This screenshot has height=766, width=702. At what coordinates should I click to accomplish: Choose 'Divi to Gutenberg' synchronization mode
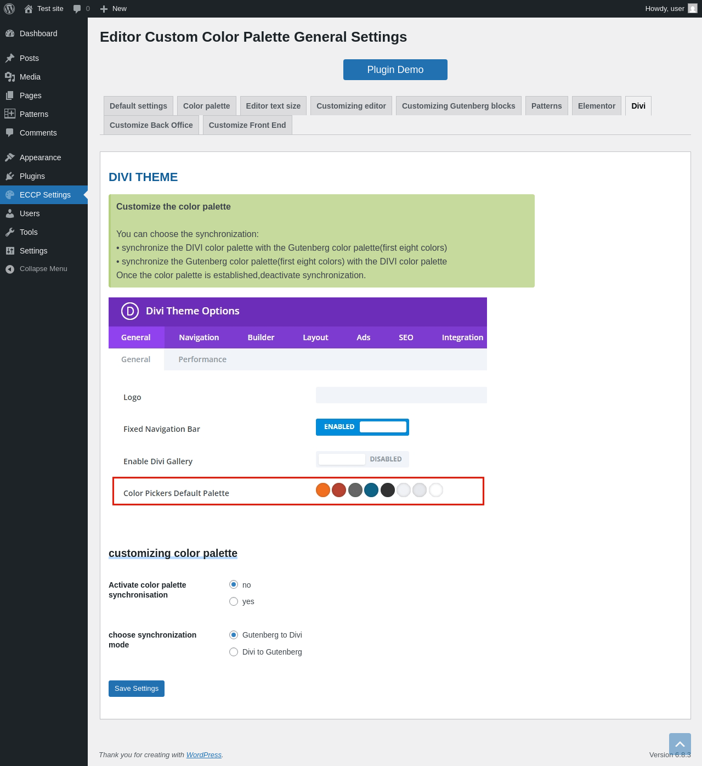click(234, 652)
